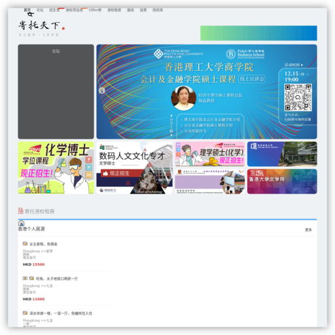335x335 pixels.
Task: Open the 投票 navigation item
Action: tap(143, 10)
